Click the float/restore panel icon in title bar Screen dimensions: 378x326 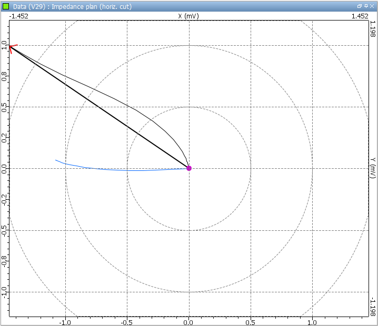coord(360,6)
